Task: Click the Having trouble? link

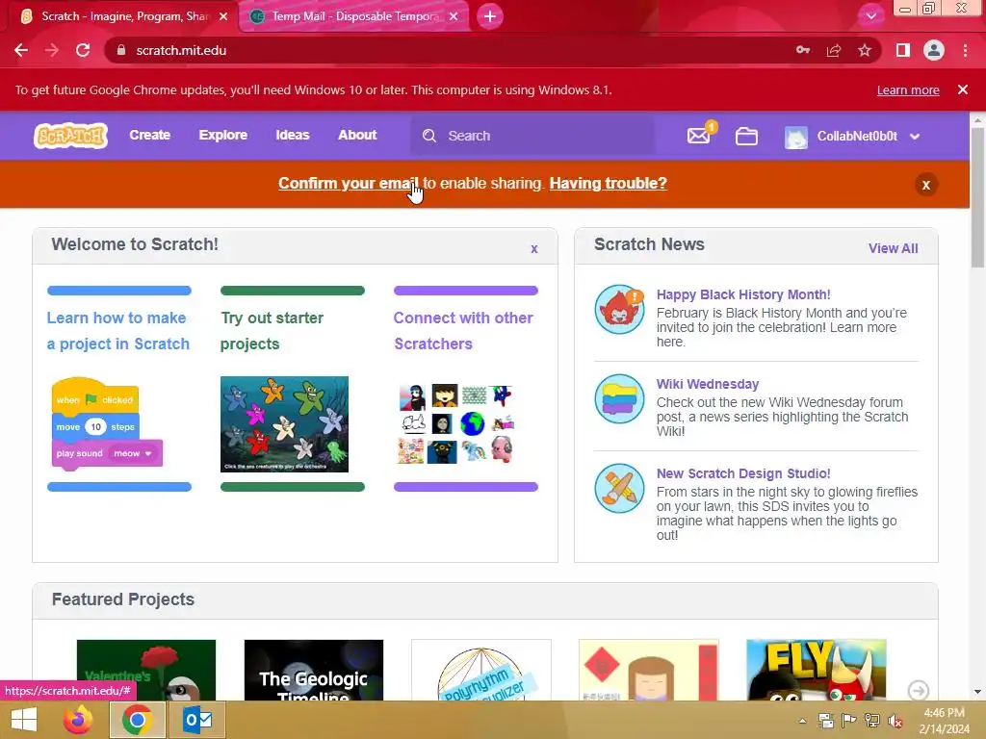Action: [609, 183]
